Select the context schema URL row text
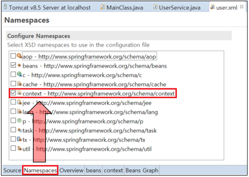Image resolution: width=249 pixels, height=177 pixels. (98, 94)
